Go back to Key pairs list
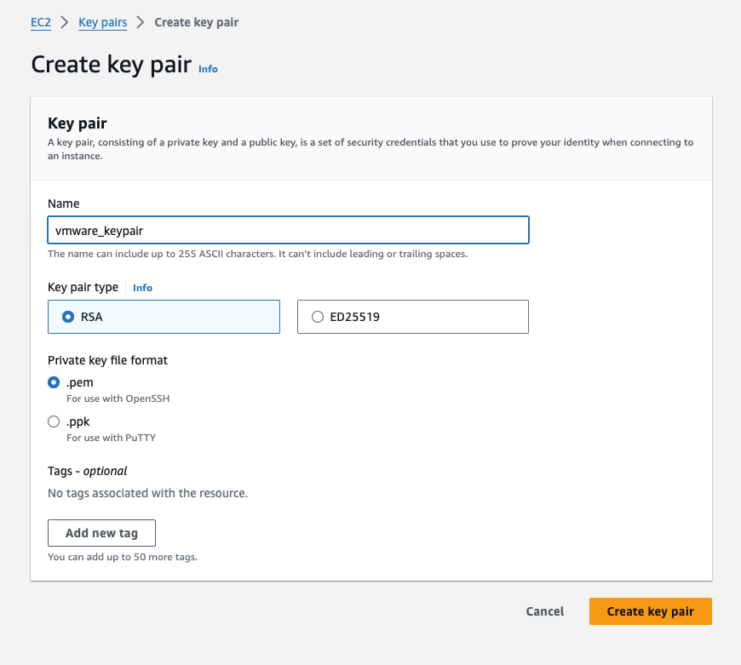Screen dimensions: 741x665 point(102,22)
